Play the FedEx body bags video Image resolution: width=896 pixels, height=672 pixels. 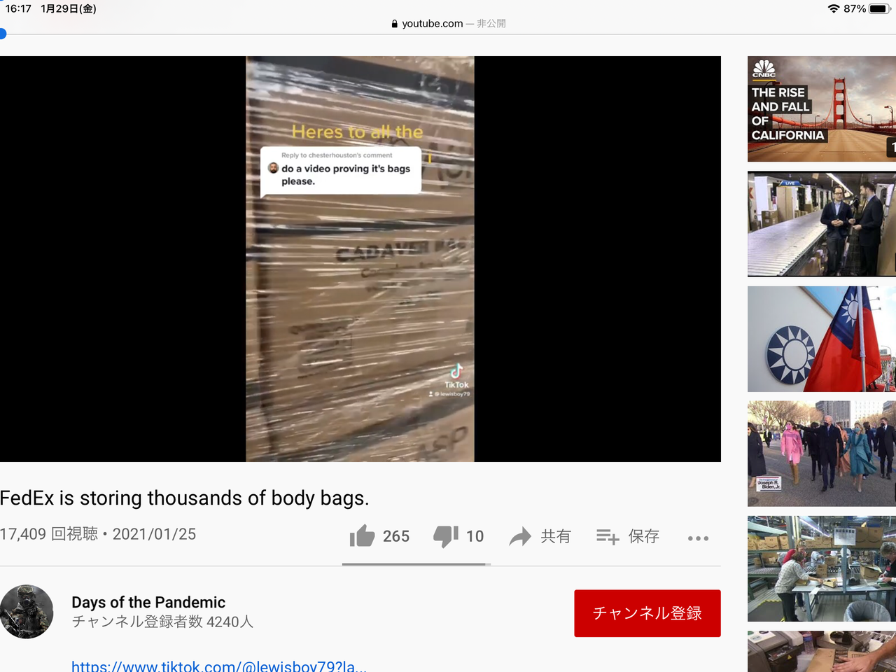click(x=360, y=259)
